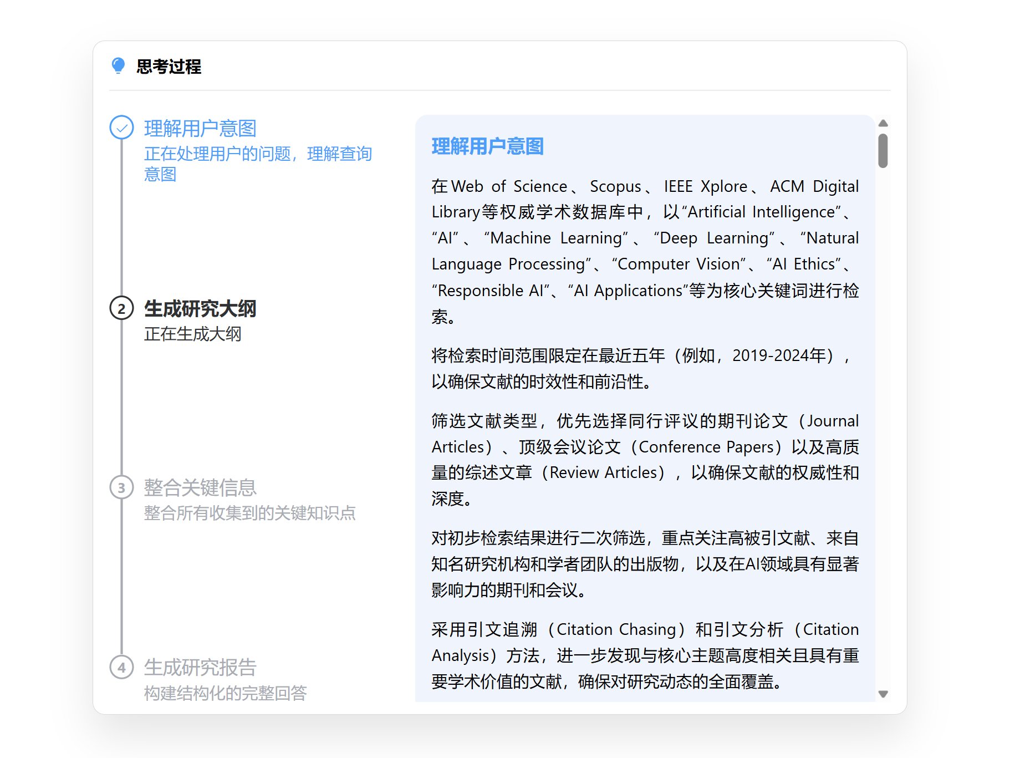Click the 正在生成大纲 status text

pos(192,334)
